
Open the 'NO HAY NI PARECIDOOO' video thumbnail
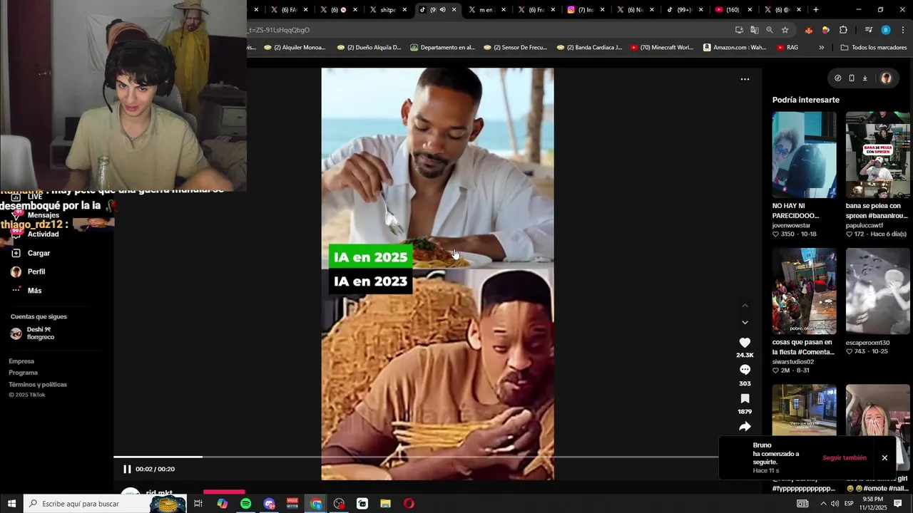[804, 155]
